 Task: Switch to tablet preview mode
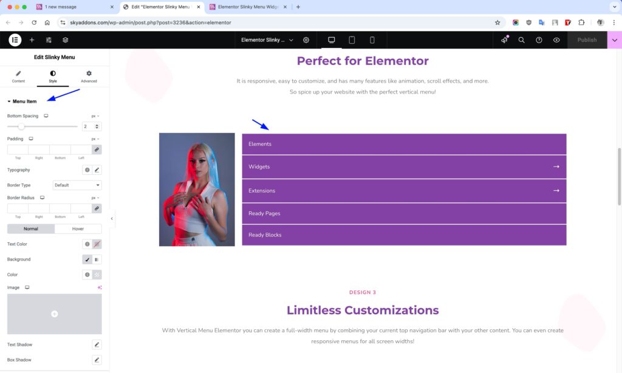point(352,39)
